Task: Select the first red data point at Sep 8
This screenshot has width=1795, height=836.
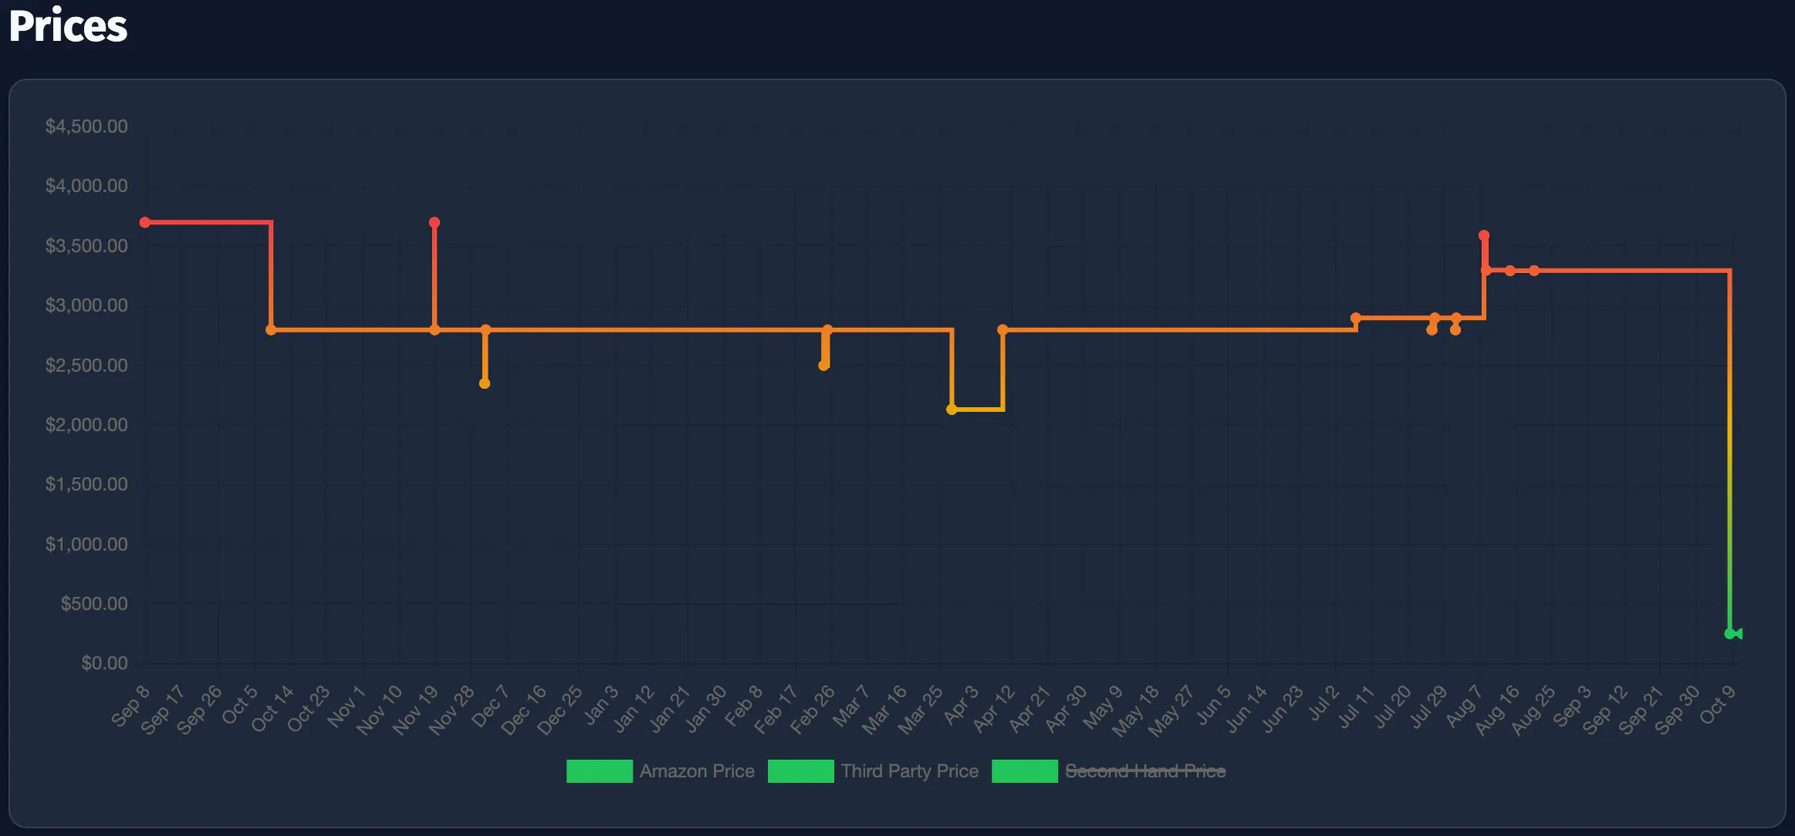Action: click(145, 222)
